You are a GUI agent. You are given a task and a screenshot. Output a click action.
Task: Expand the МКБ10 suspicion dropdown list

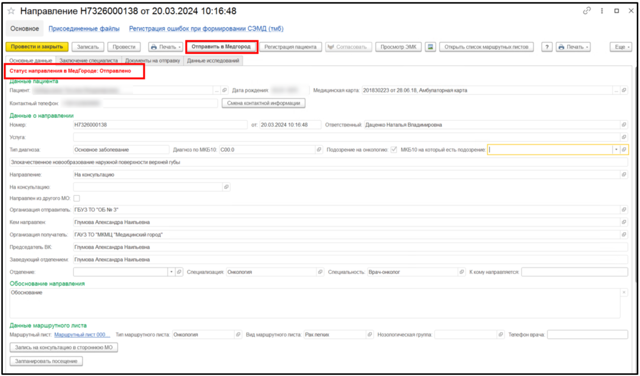[616, 150]
